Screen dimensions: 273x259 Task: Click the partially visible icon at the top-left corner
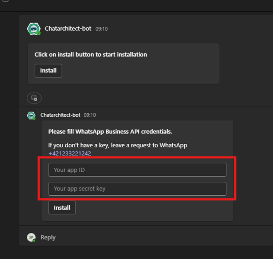pyautogui.click(x=5, y=1)
